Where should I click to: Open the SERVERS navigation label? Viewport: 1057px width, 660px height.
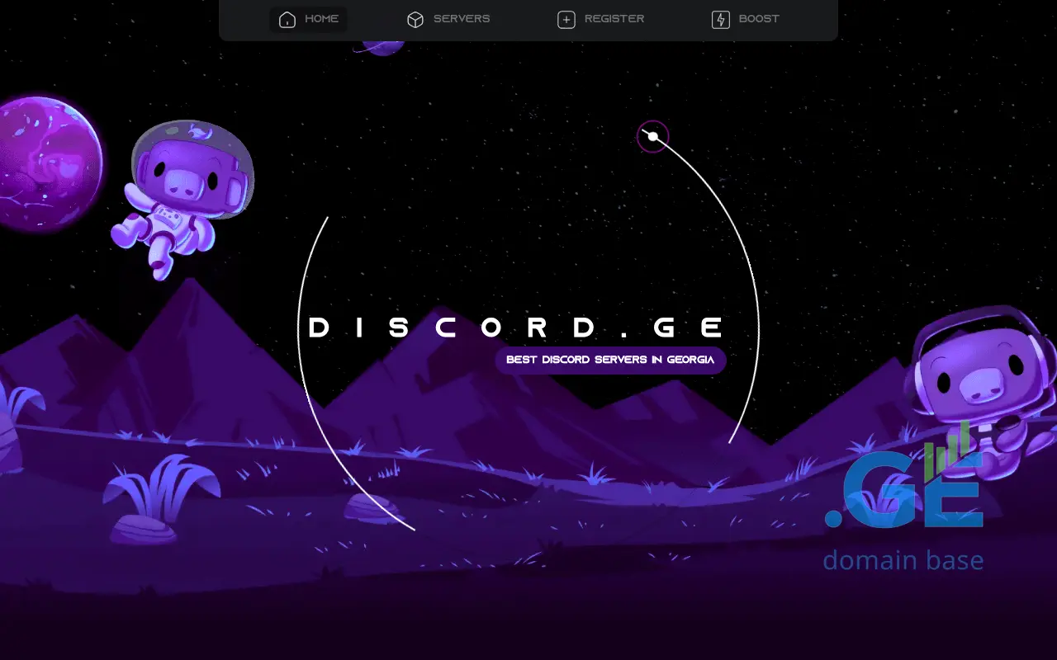pos(462,19)
